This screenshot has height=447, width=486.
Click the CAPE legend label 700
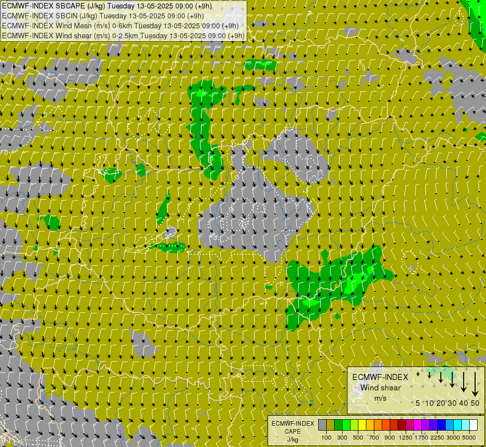tap(374, 438)
